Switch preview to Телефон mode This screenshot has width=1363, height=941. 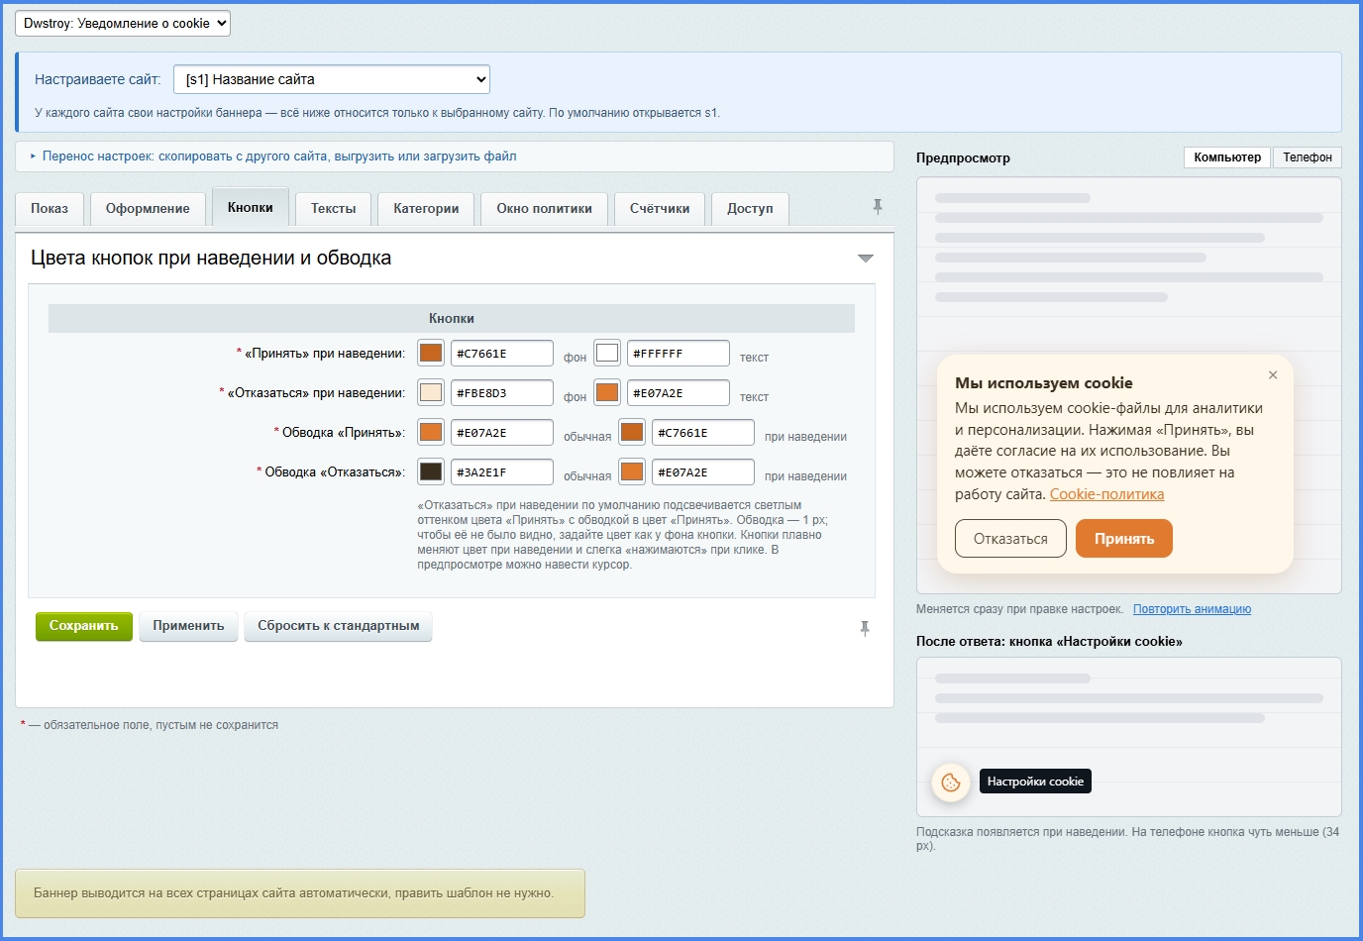tap(1308, 157)
